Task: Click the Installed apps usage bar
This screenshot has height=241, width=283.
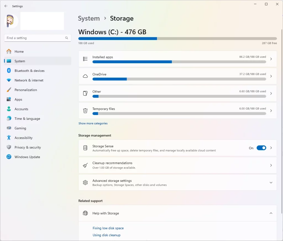Action: (x=179, y=62)
